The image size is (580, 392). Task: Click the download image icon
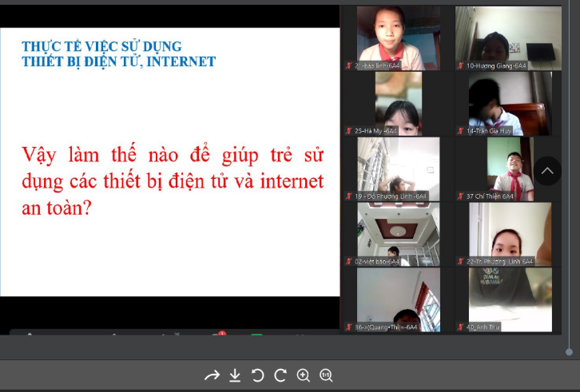(235, 375)
